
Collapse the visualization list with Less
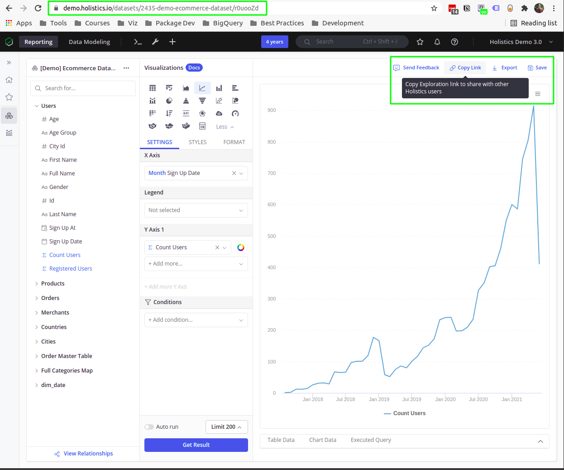(225, 127)
